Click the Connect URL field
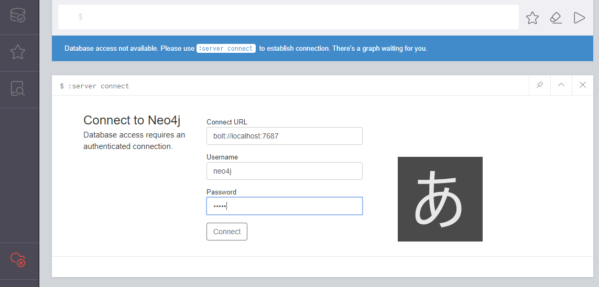This screenshot has height=287, width=599. click(284, 136)
